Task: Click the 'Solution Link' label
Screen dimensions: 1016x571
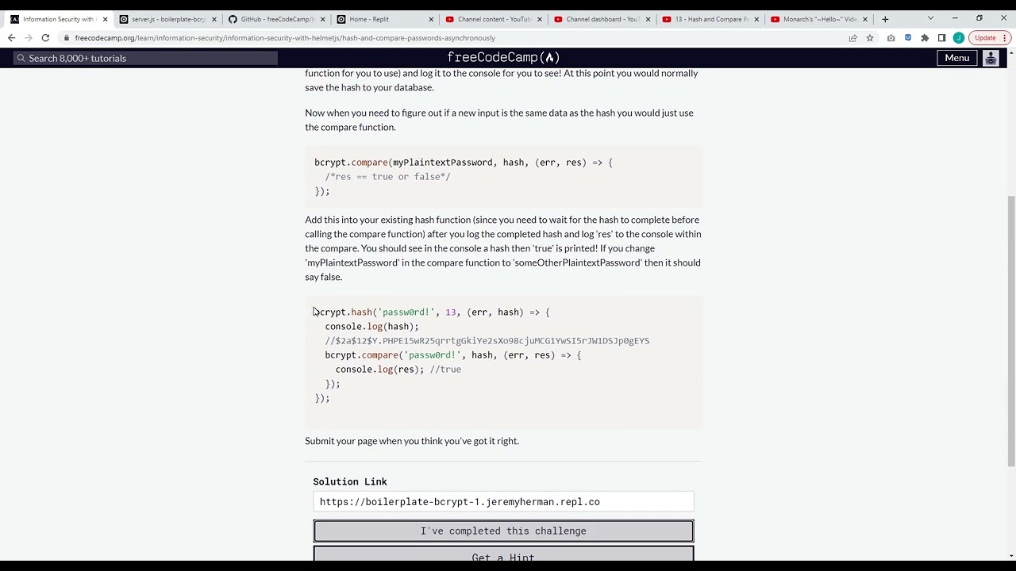Action: [x=350, y=481]
